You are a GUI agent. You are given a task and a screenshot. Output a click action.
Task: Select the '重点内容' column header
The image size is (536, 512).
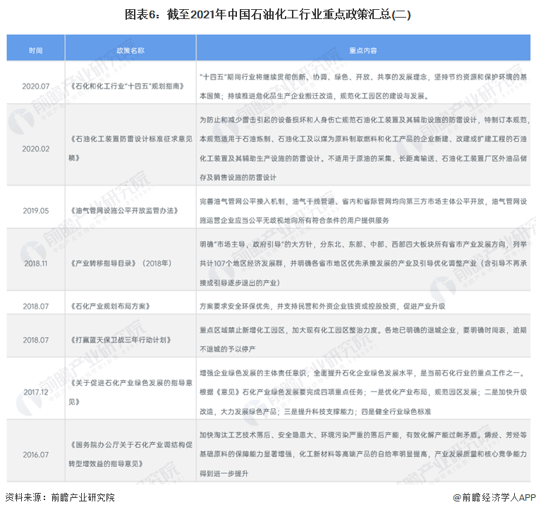(363, 51)
